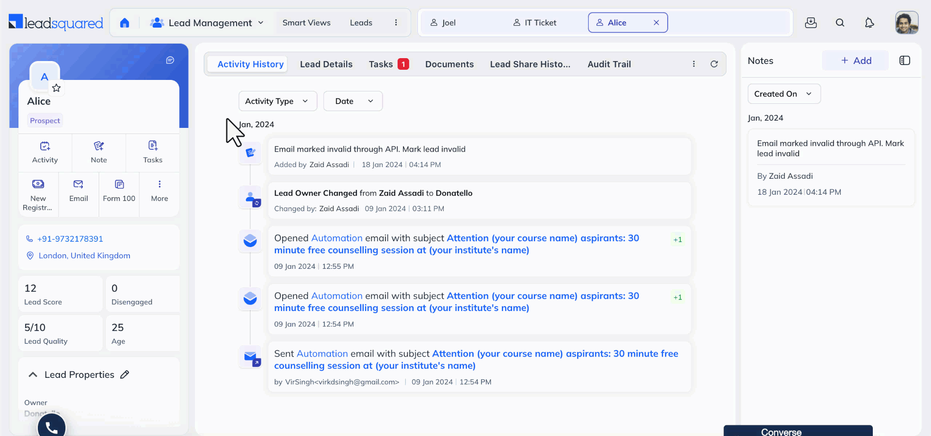Close the Alice tab

point(656,23)
